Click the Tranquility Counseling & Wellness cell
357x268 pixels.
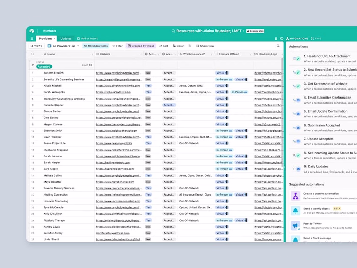click(64, 99)
